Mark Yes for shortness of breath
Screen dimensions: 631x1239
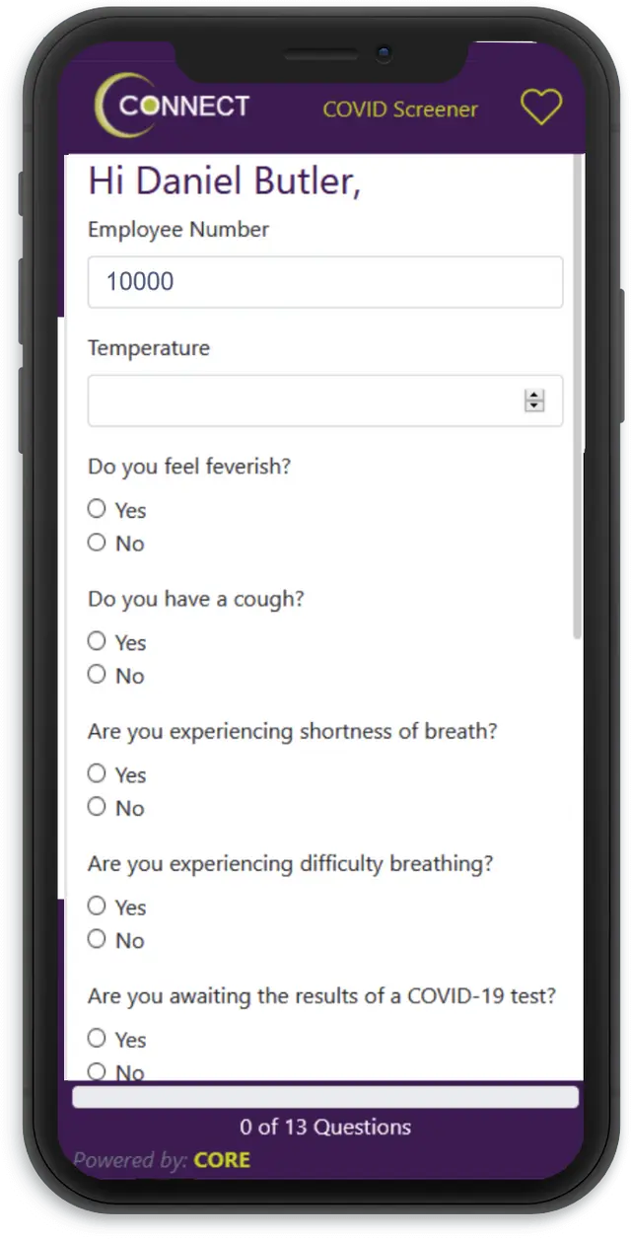click(x=97, y=773)
